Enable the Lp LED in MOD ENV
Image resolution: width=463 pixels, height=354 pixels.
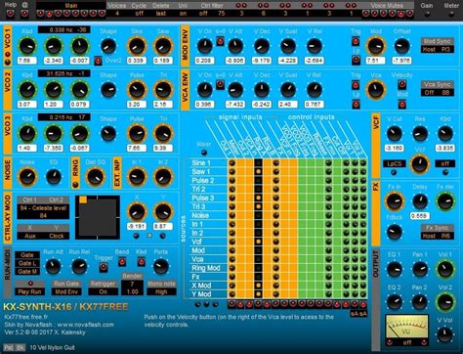356,60
